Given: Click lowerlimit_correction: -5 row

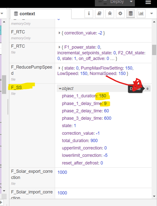Looking at the screenshot, I should coord(85,155).
